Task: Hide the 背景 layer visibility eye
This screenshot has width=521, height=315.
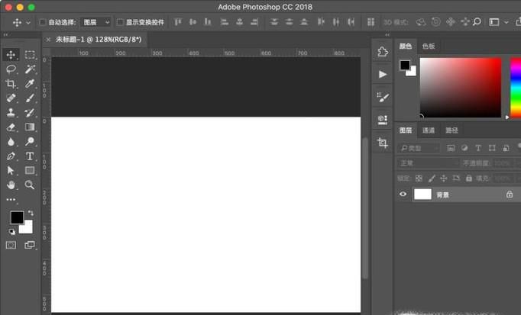Action: coord(403,194)
